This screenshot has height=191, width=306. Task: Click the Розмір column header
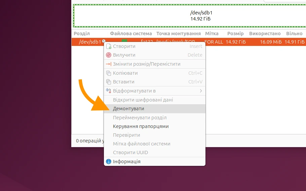pos(235,34)
